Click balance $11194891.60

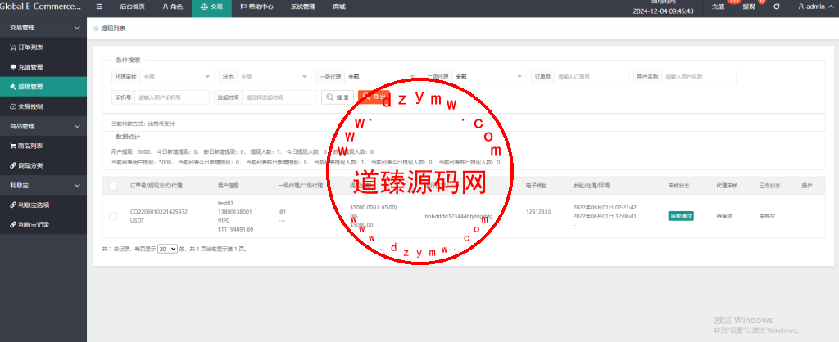(x=235, y=229)
